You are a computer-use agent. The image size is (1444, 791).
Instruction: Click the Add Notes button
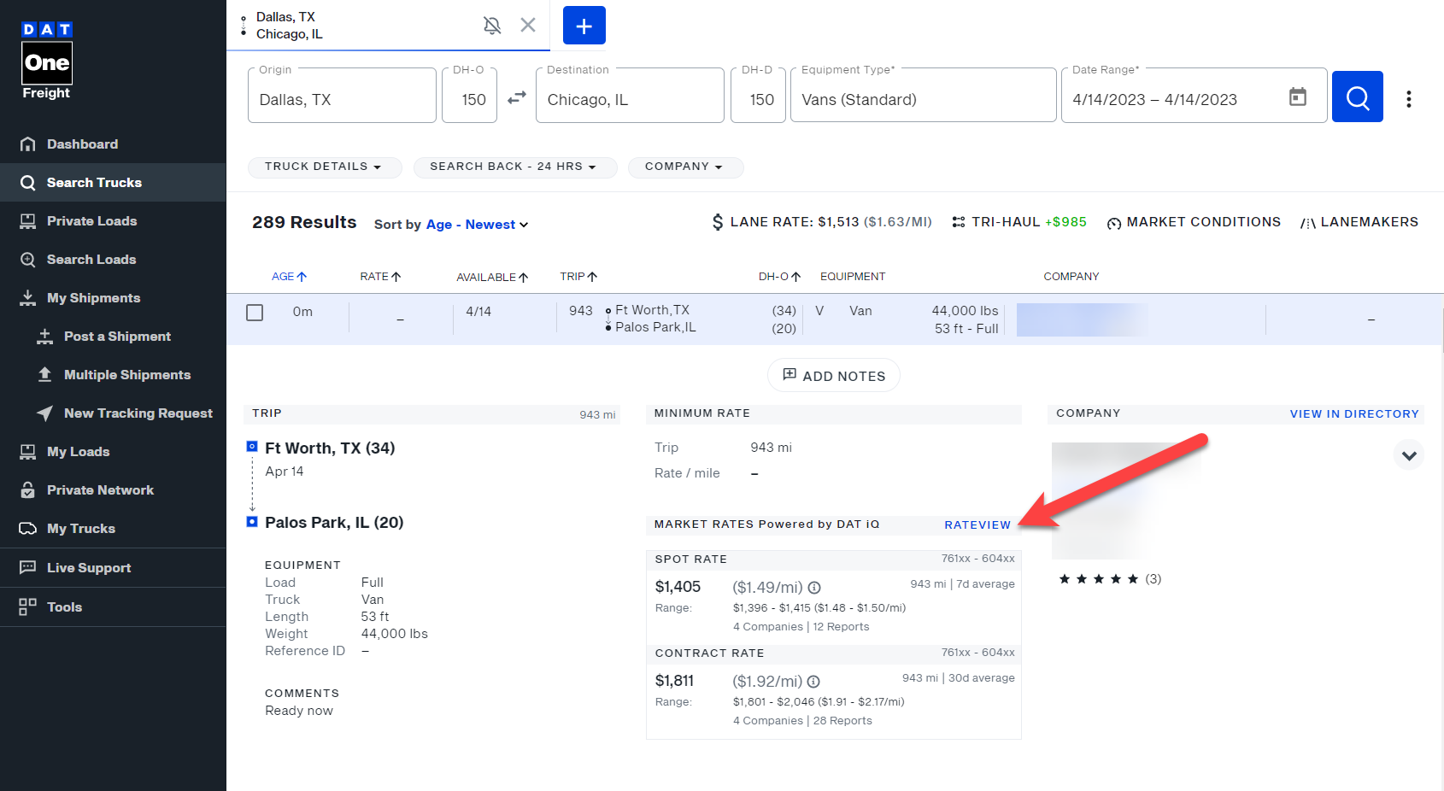[x=833, y=375]
